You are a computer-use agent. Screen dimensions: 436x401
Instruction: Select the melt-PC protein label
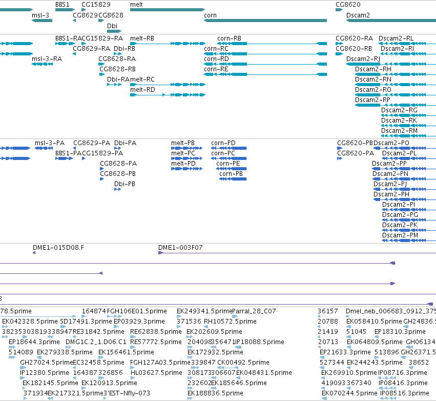pos(183,153)
